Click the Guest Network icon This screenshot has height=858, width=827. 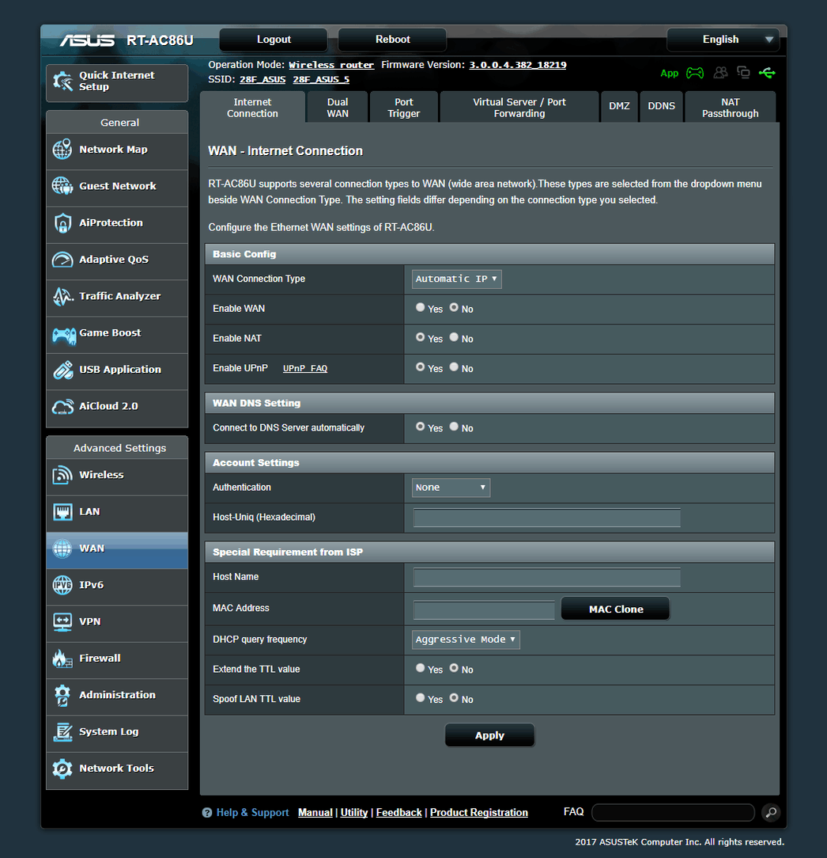(x=62, y=186)
